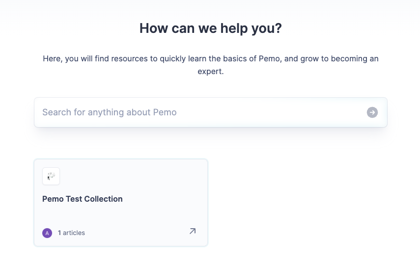Click the word Pemo in the card title
This screenshot has width=420, height=264.
52,199
